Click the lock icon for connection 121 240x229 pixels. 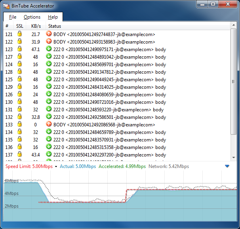pyautogui.click(x=19, y=34)
